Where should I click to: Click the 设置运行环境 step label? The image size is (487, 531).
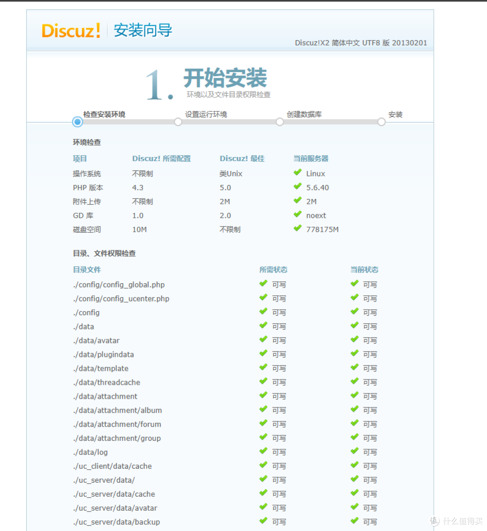click(x=206, y=115)
